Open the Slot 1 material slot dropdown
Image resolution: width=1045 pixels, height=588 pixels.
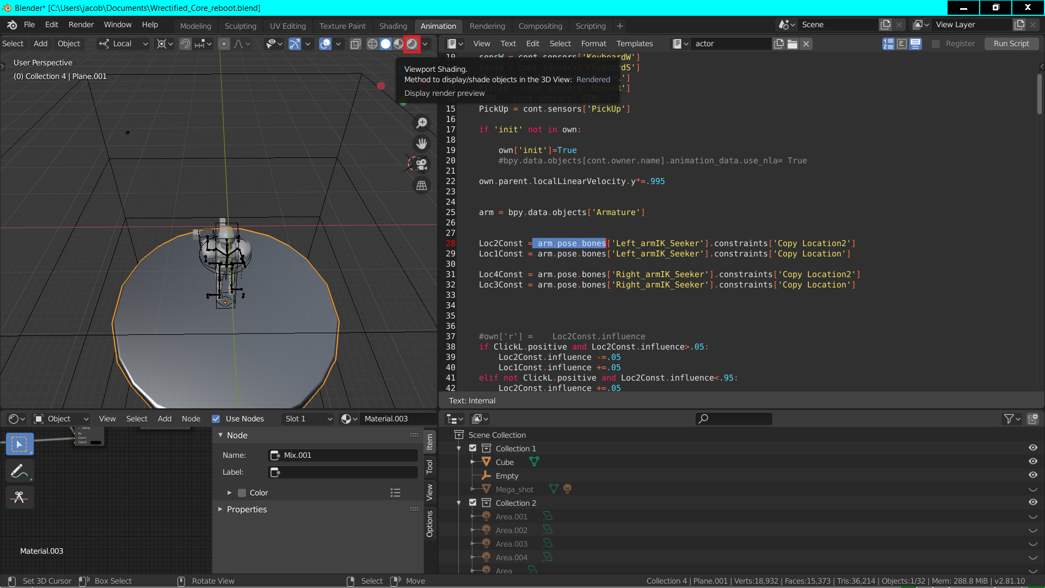pos(308,419)
